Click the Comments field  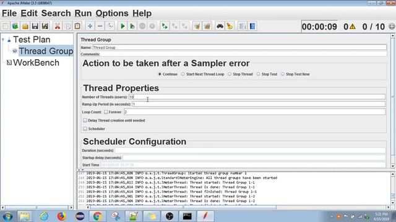pyautogui.click(x=243, y=54)
